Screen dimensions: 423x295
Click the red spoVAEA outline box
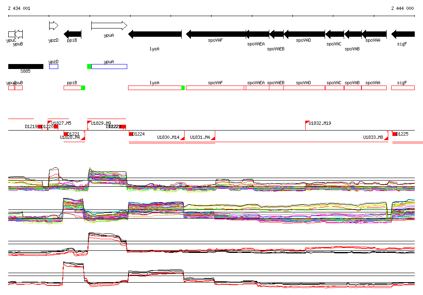tap(257, 88)
